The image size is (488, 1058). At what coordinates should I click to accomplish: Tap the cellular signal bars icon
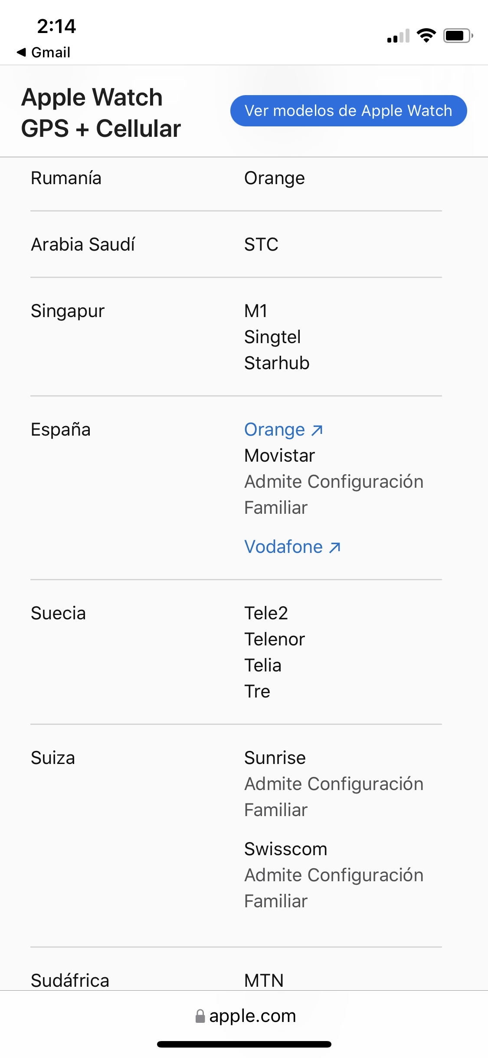(x=398, y=36)
